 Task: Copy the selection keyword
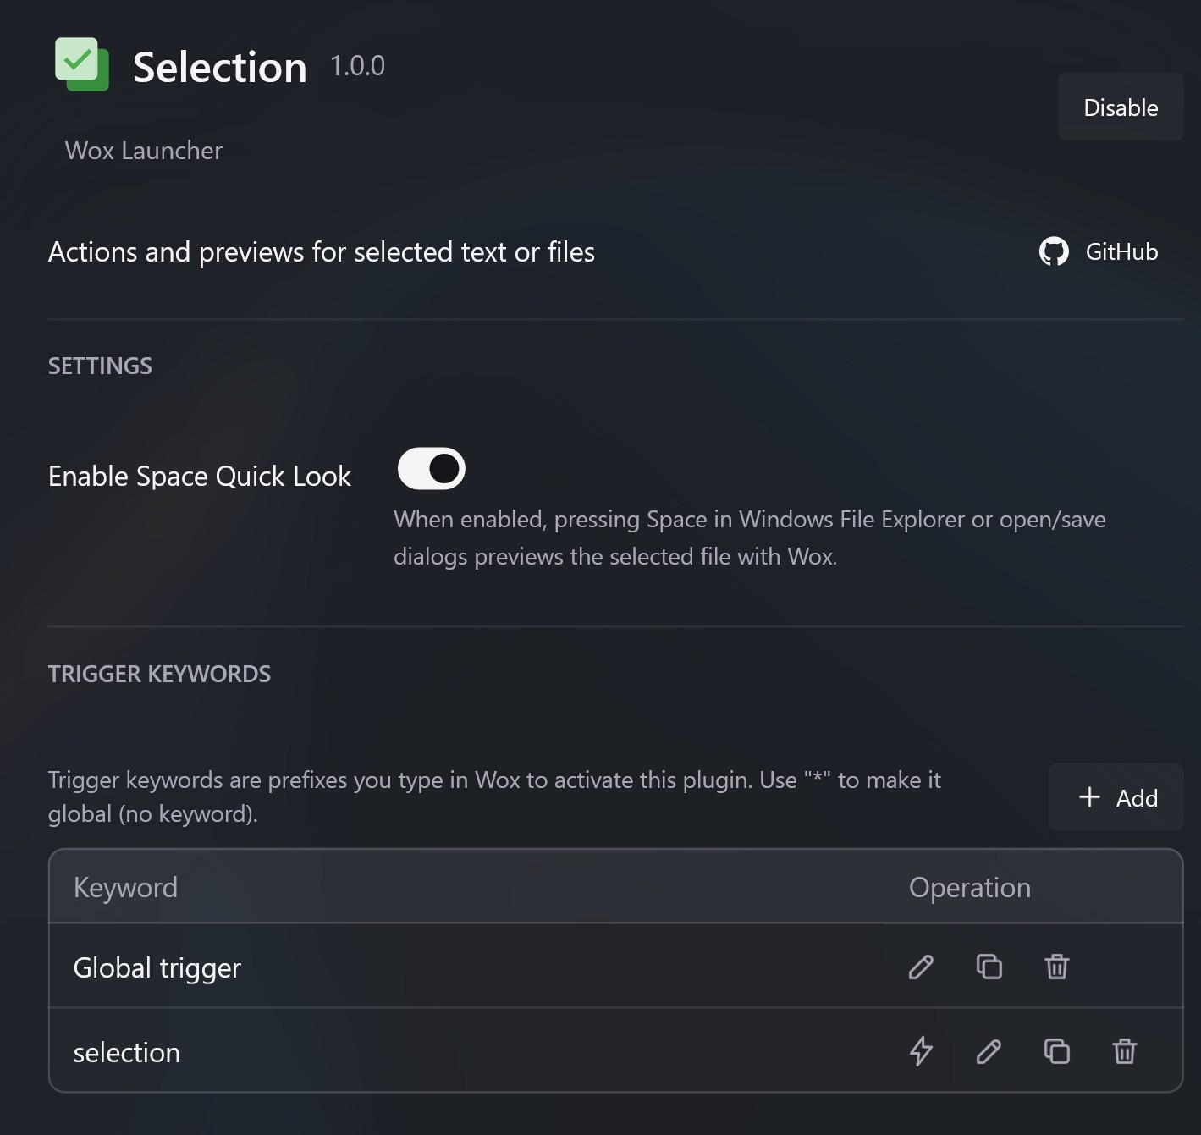[x=1056, y=1051]
